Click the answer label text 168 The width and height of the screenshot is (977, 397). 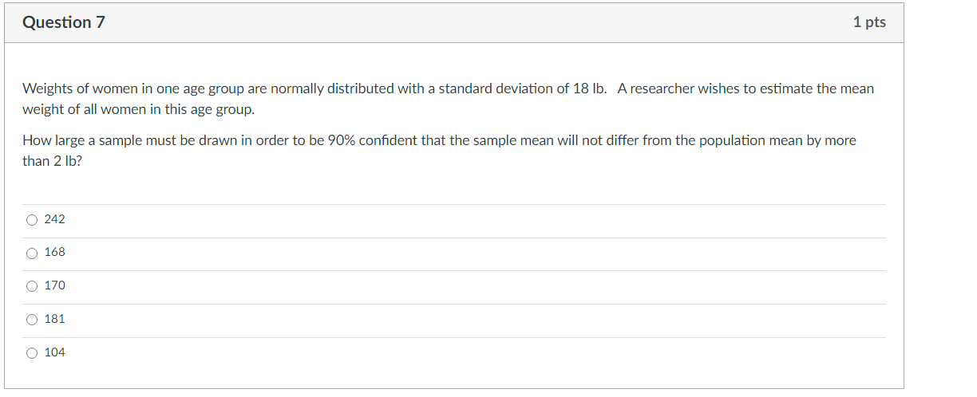pos(55,252)
